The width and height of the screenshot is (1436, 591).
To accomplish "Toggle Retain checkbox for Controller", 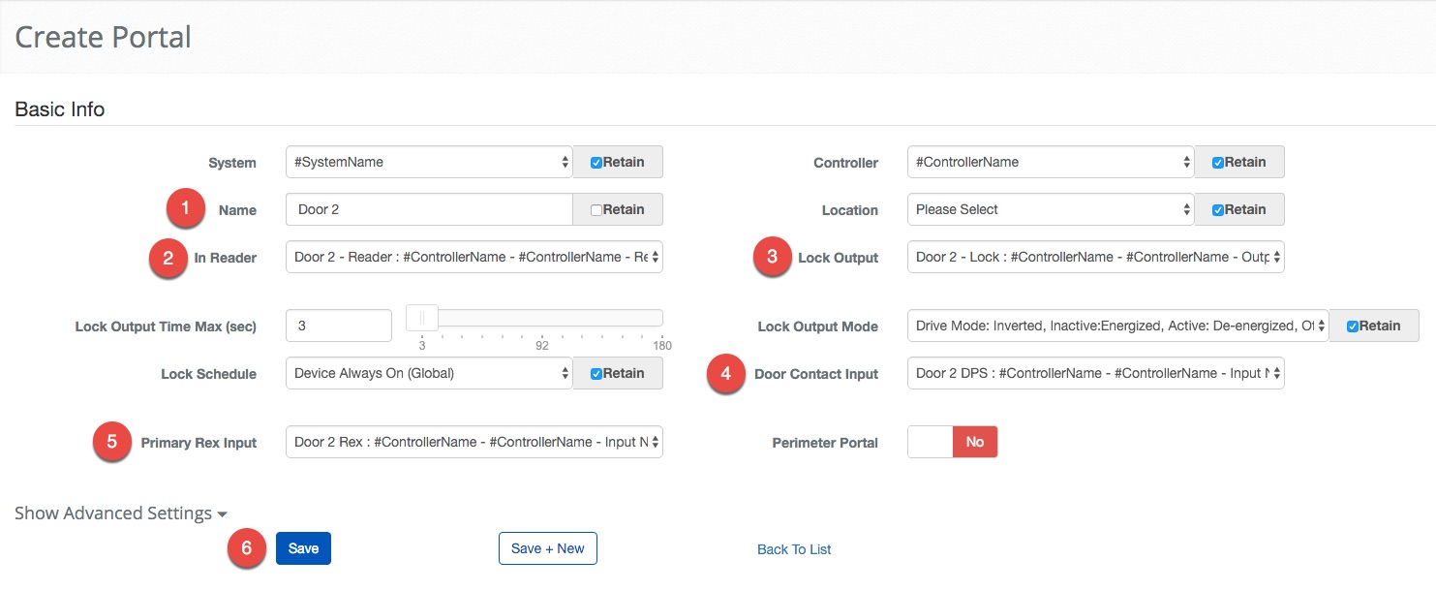I will click(x=1218, y=163).
